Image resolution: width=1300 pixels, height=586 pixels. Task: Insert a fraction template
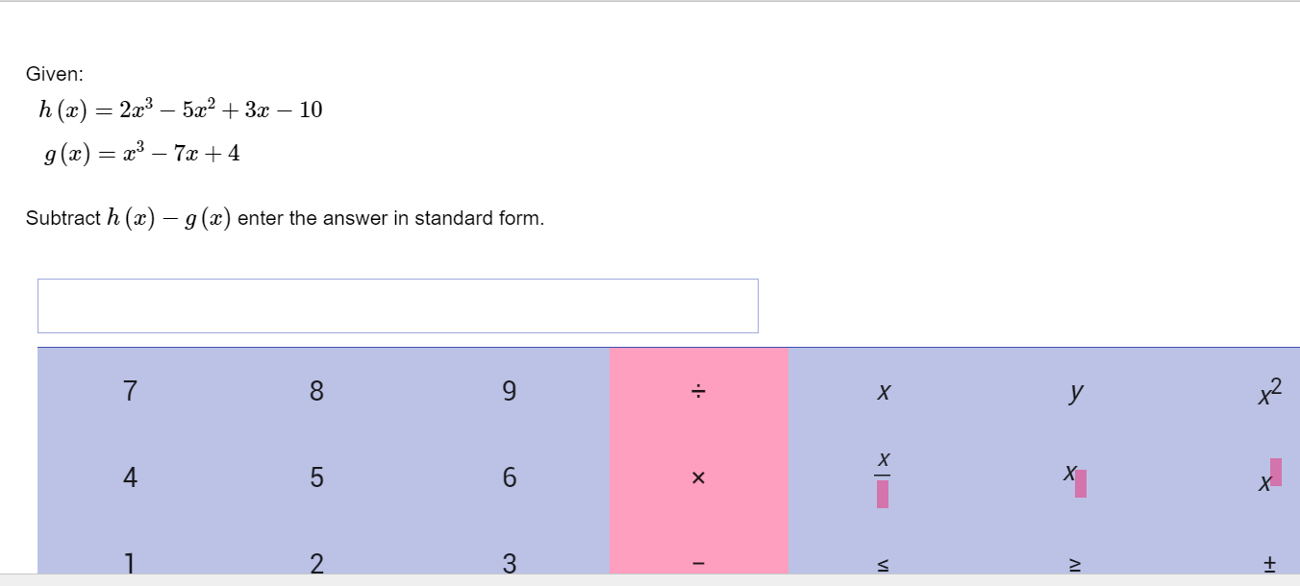point(883,477)
